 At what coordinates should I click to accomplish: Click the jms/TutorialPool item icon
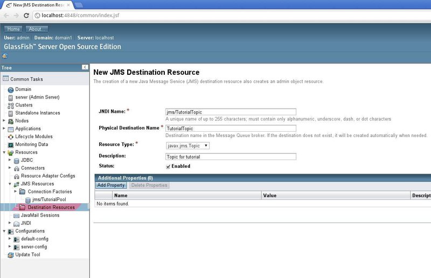coord(28,200)
